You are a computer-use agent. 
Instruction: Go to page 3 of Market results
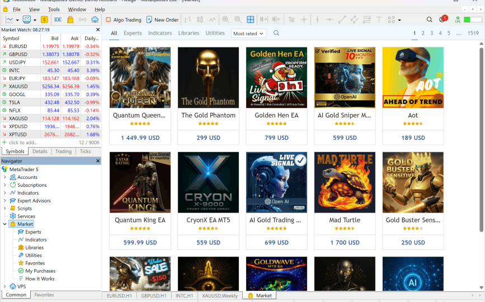click(x=431, y=33)
